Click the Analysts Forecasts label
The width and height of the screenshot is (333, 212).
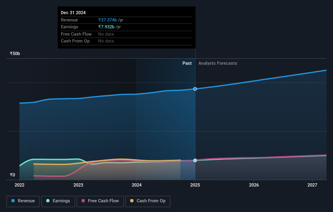(218, 63)
